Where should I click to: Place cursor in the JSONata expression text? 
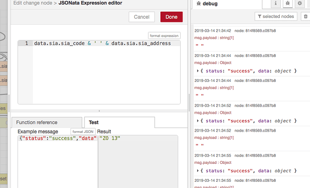[x=102, y=43]
